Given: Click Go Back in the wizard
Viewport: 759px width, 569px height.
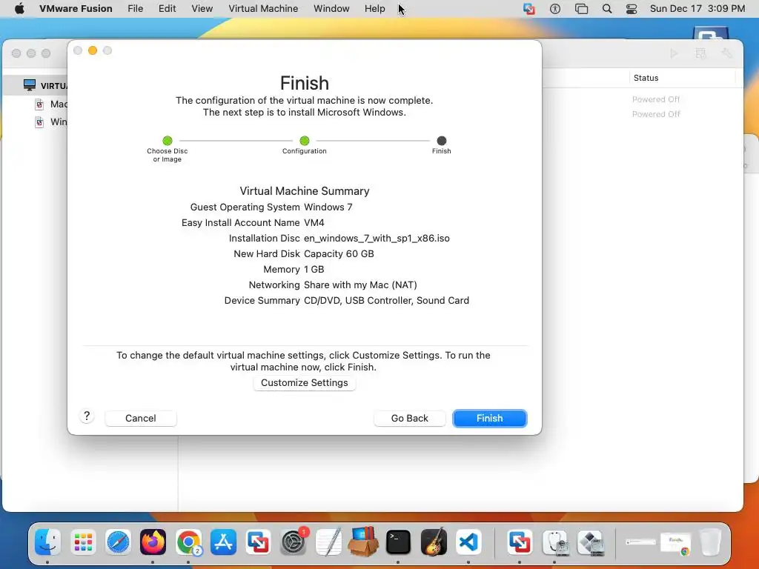Looking at the screenshot, I should [x=409, y=418].
